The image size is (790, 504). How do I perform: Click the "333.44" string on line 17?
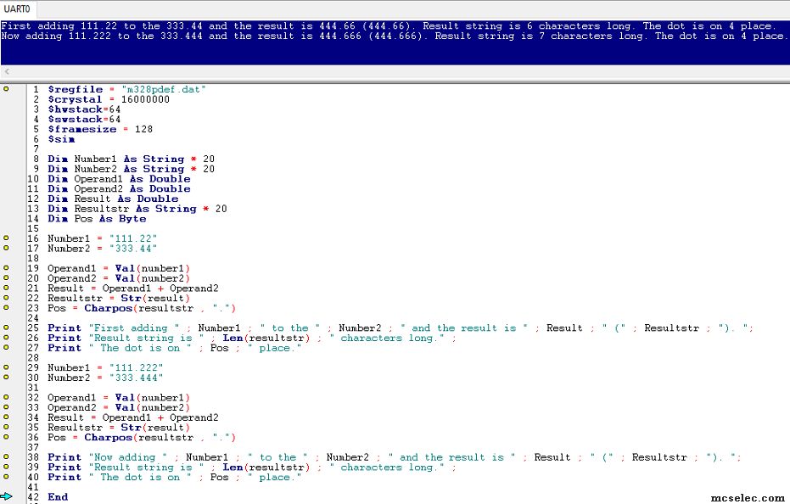tap(133, 249)
